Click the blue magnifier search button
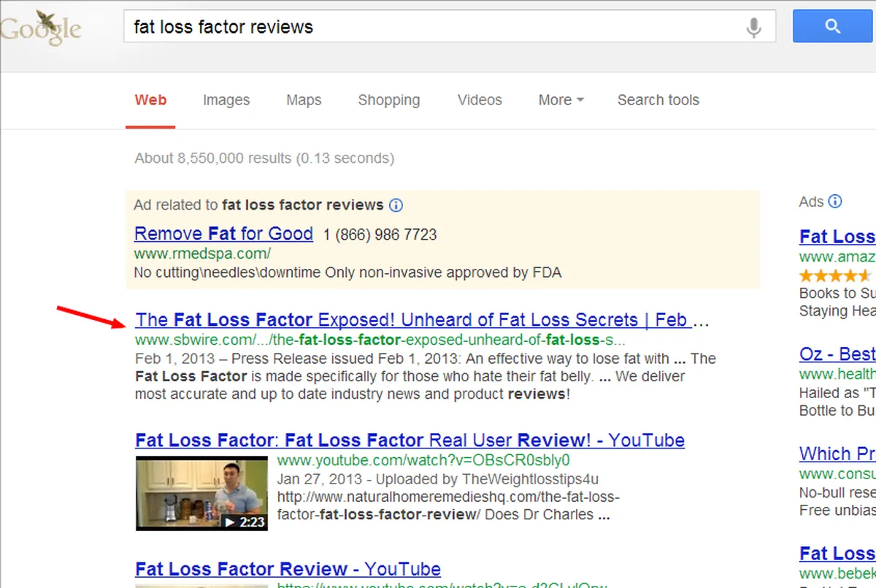Image resolution: width=876 pixels, height=588 pixels. click(834, 27)
